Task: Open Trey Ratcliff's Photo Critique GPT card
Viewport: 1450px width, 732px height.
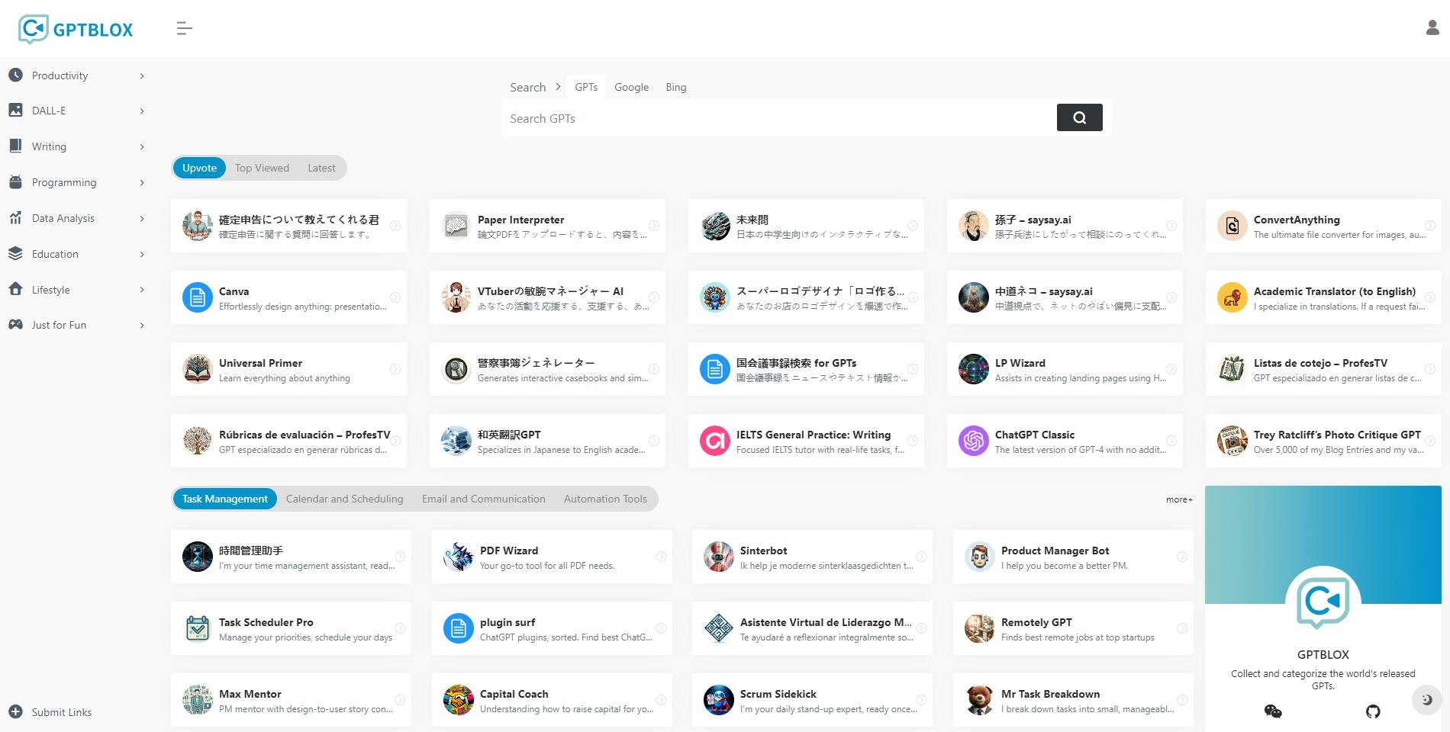Action: (1323, 441)
